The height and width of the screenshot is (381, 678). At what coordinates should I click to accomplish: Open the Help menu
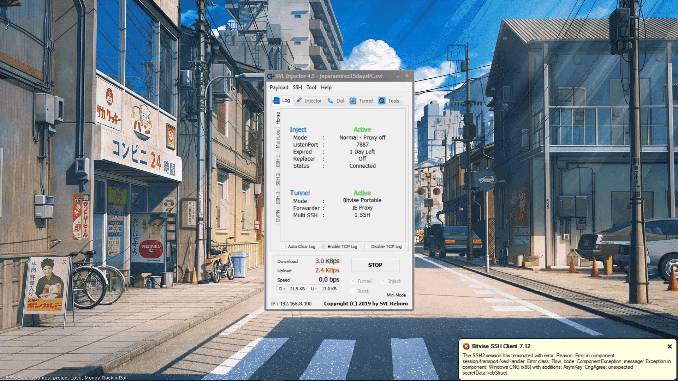point(326,87)
